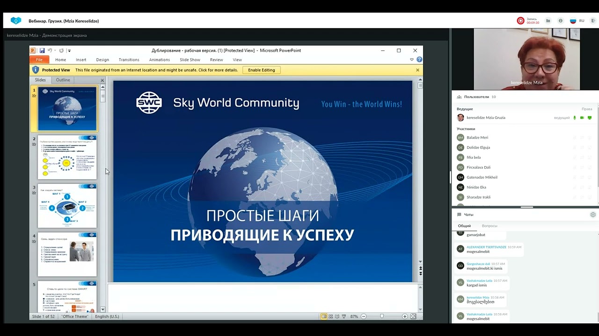Open the File tab
The height and width of the screenshot is (336, 599).
coord(39,60)
